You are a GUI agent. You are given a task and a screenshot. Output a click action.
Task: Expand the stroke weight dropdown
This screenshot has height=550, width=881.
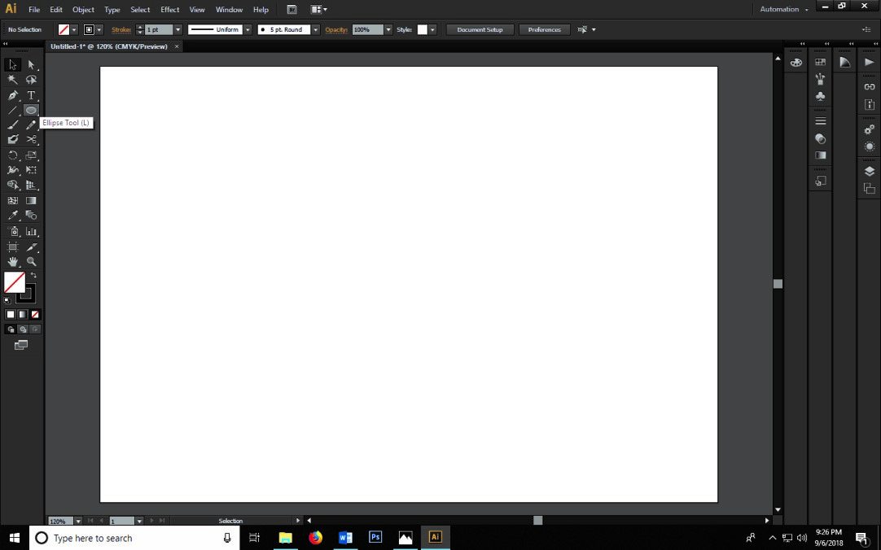pos(178,30)
